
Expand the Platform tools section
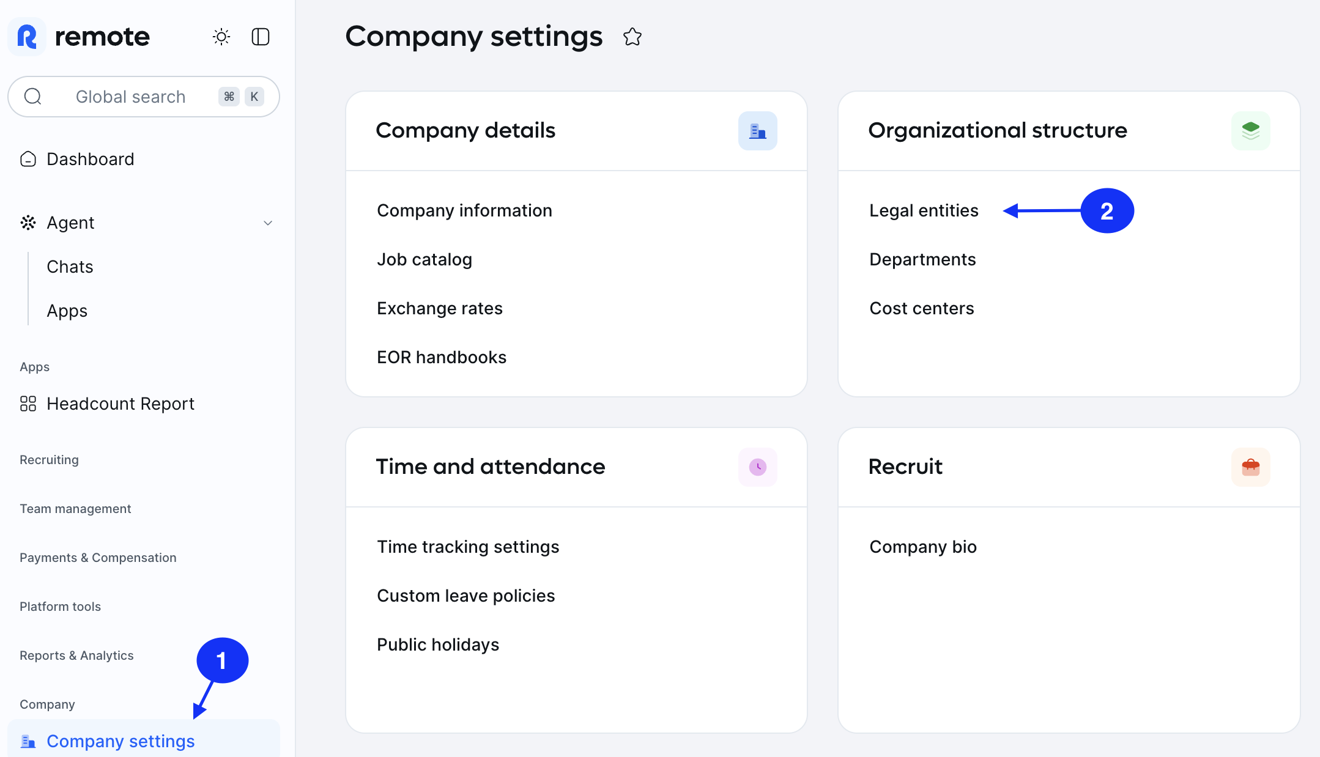click(60, 607)
